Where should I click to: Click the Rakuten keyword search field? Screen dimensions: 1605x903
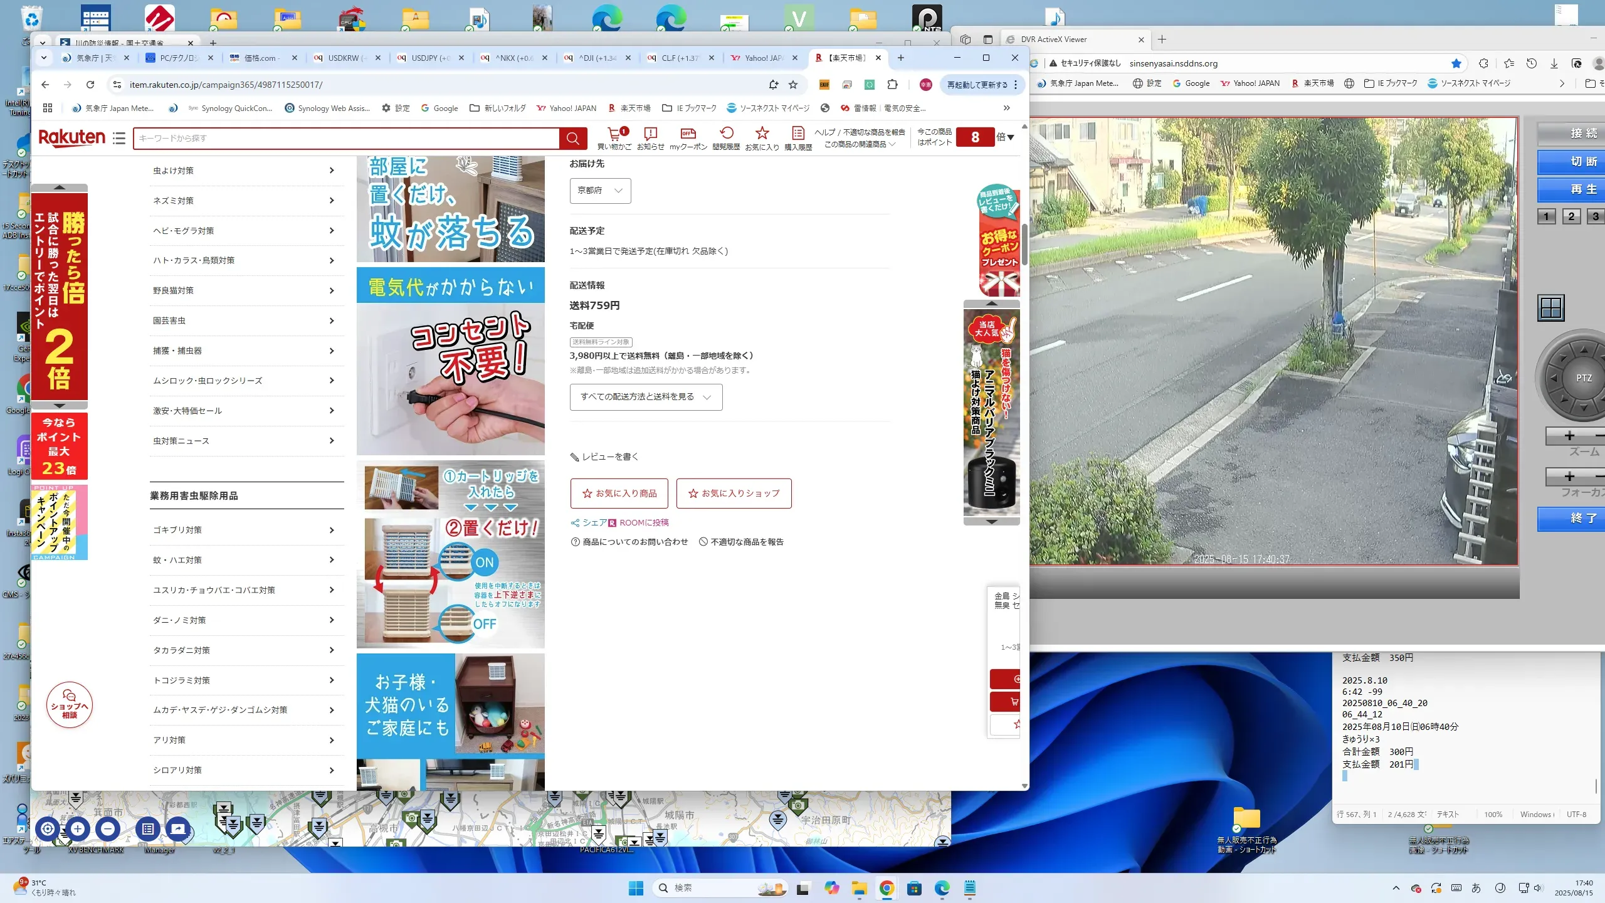[345, 139]
